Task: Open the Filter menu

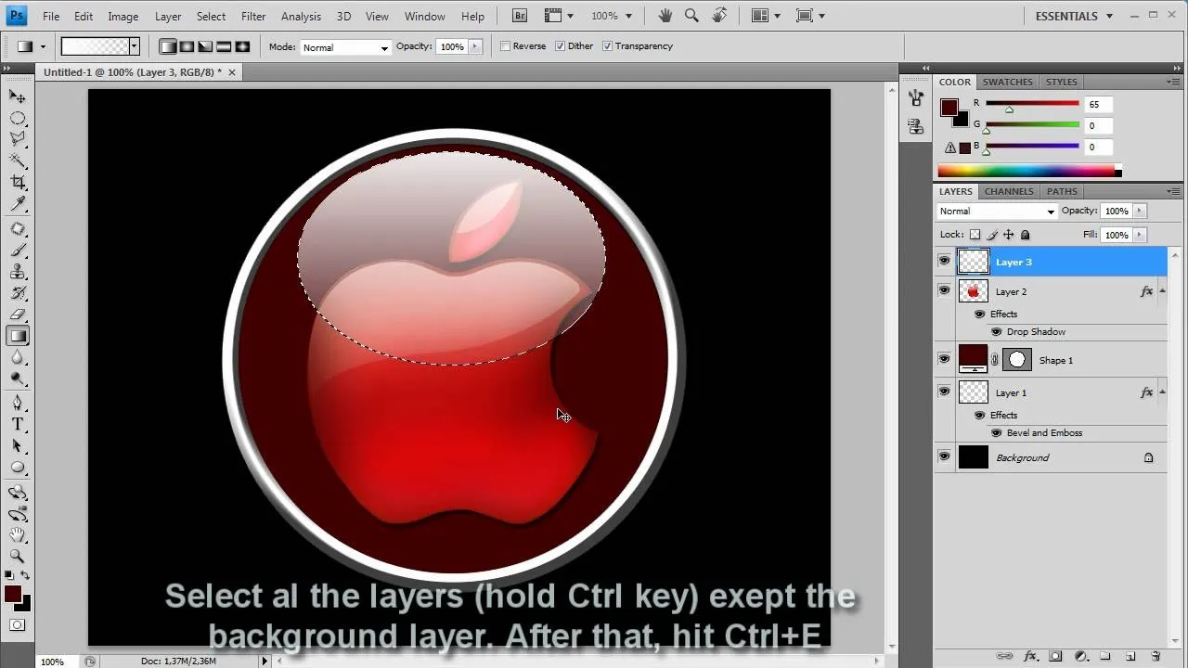Action: point(253,16)
